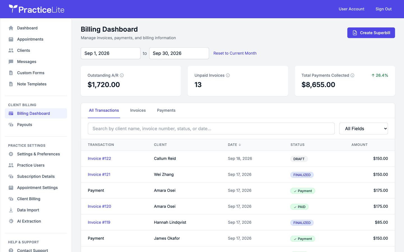Click the Note Templates document icon
Image resolution: width=404 pixels, height=252 pixels.
pos(11,84)
